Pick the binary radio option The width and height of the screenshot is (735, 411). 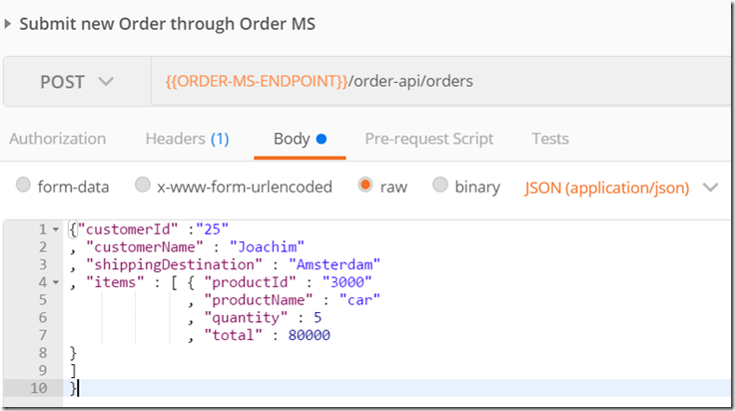[x=440, y=186]
